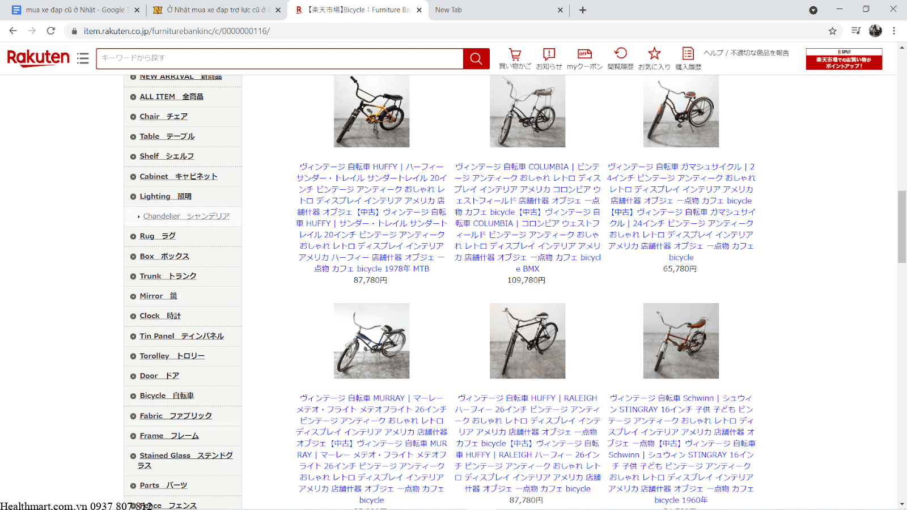
Task: Open the Cabinet キャビネット category
Action: [x=179, y=177]
